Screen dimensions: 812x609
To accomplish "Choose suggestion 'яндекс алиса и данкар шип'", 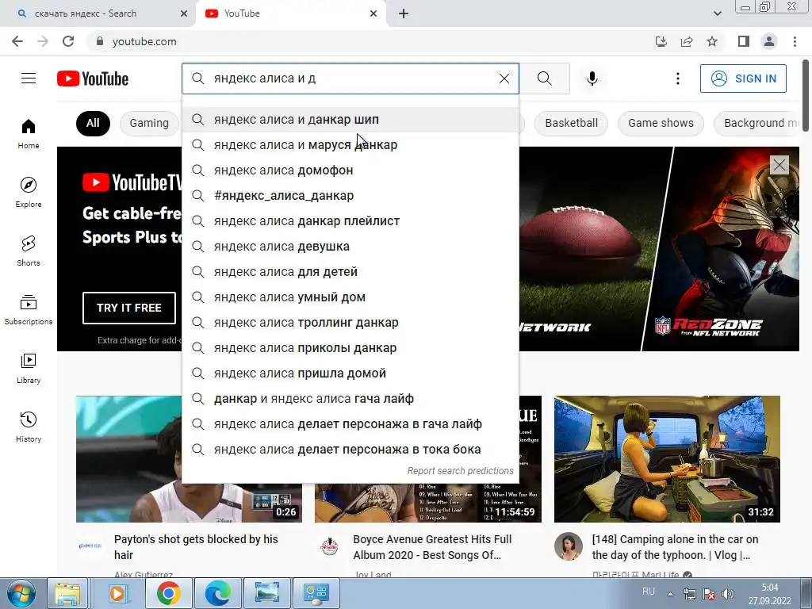I will click(x=350, y=120).
